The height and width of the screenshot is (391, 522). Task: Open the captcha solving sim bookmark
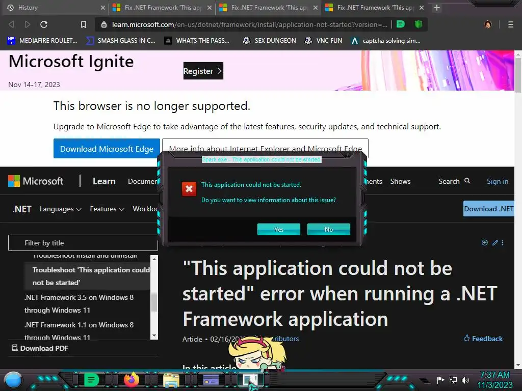(386, 41)
